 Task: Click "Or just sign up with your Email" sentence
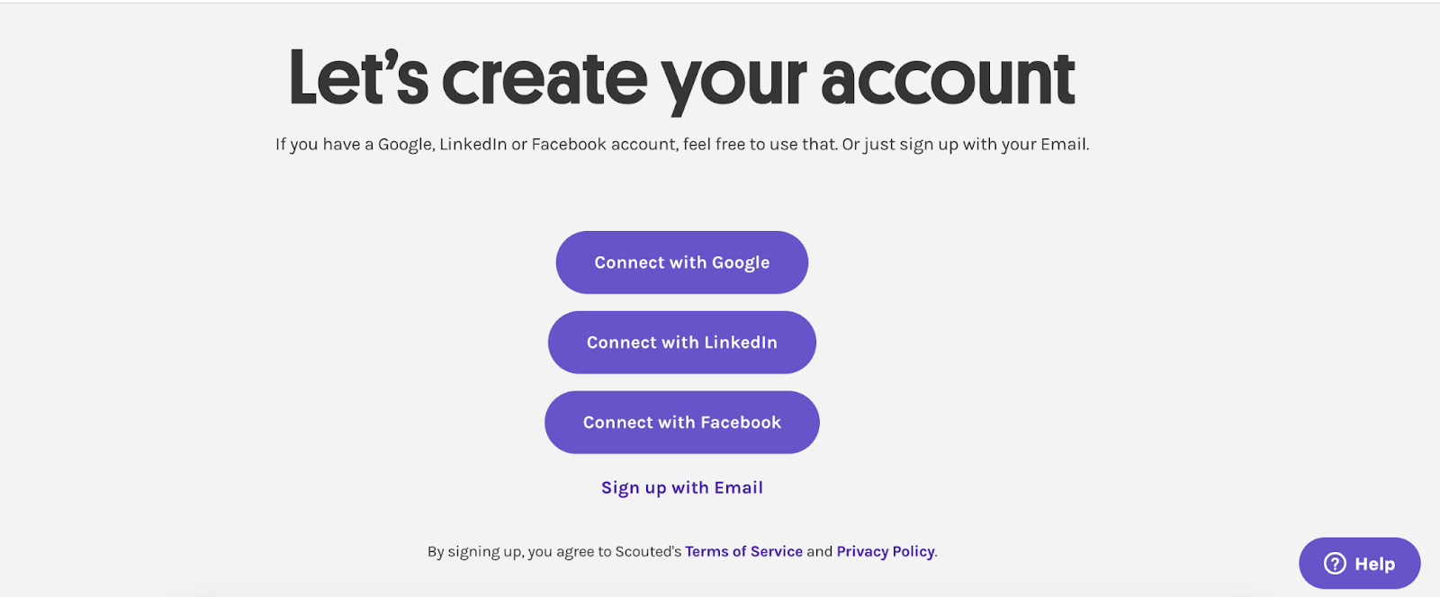click(966, 144)
